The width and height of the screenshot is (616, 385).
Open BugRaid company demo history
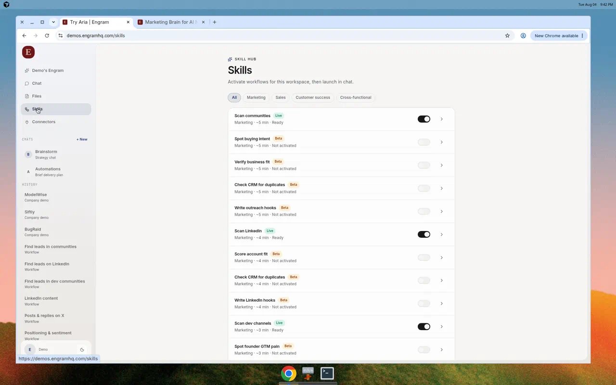[56, 232]
